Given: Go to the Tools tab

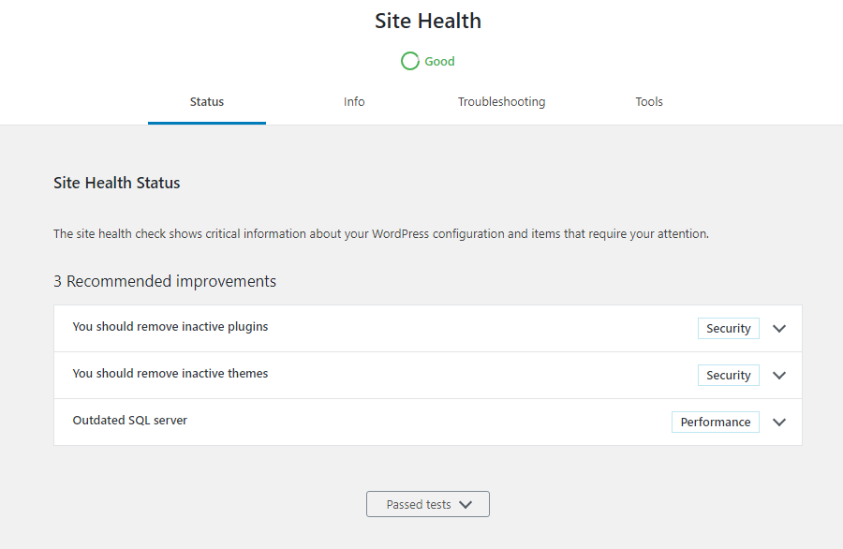Looking at the screenshot, I should pos(649,101).
